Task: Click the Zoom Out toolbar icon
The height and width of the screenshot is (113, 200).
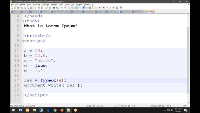Action: tap(65, 8)
